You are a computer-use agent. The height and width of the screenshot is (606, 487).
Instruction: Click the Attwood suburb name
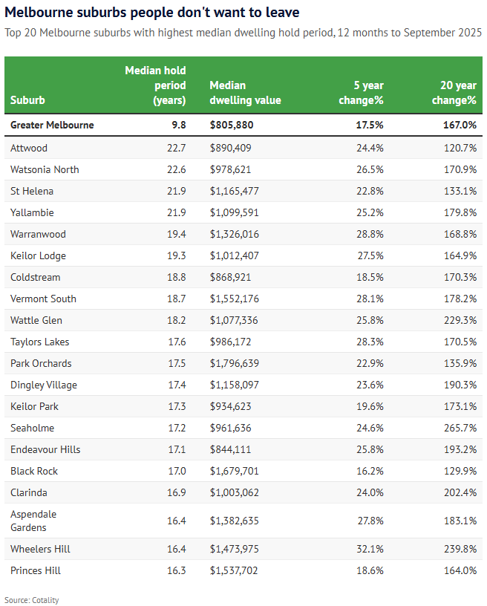[28, 148]
